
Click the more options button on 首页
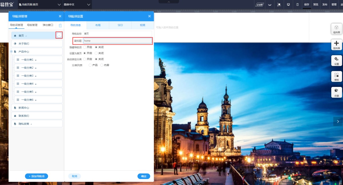click(59, 35)
